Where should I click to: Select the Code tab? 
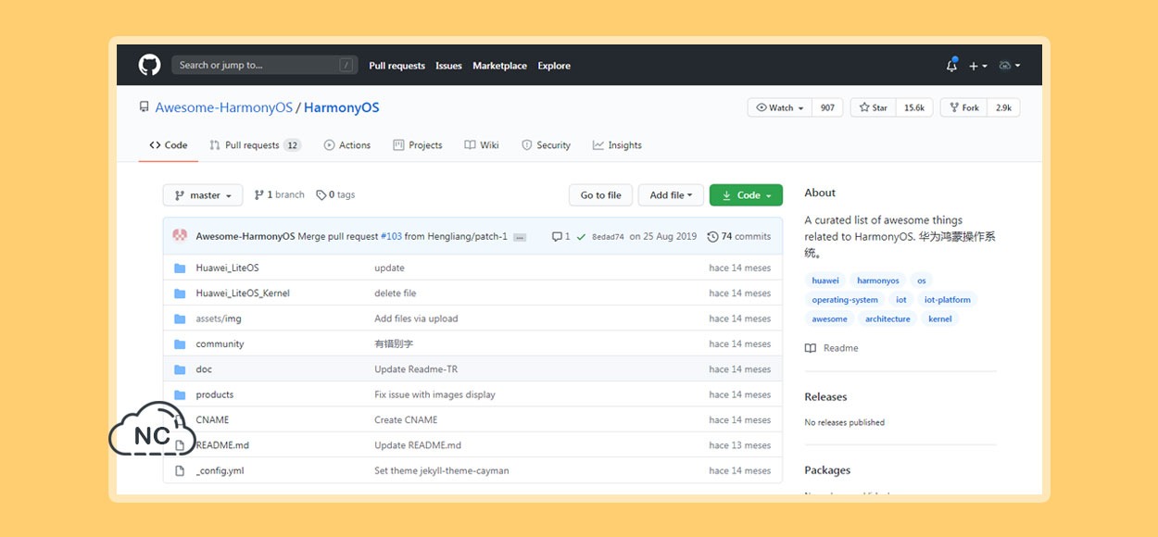(169, 145)
